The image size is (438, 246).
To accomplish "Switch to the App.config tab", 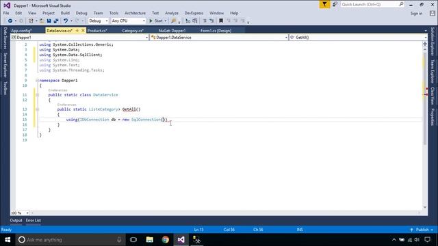I will pos(21,31).
